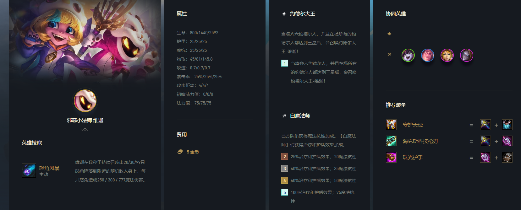The image size is (521, 210).
Task: Click the Yordle Lord trait icon under 协同英雄
Action: pyautogui.click(x=389, y=34)
